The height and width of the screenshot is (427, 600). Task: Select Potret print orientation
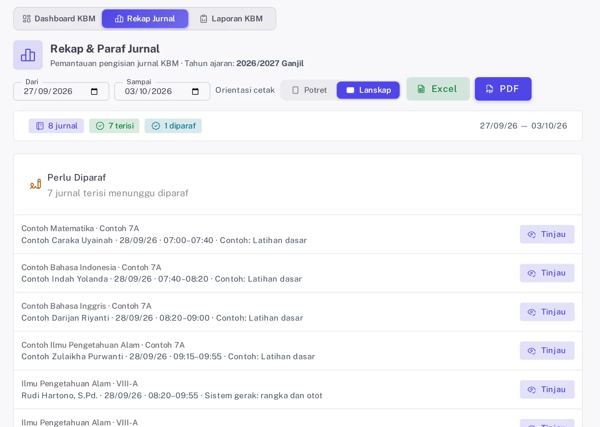coord(309,90)
